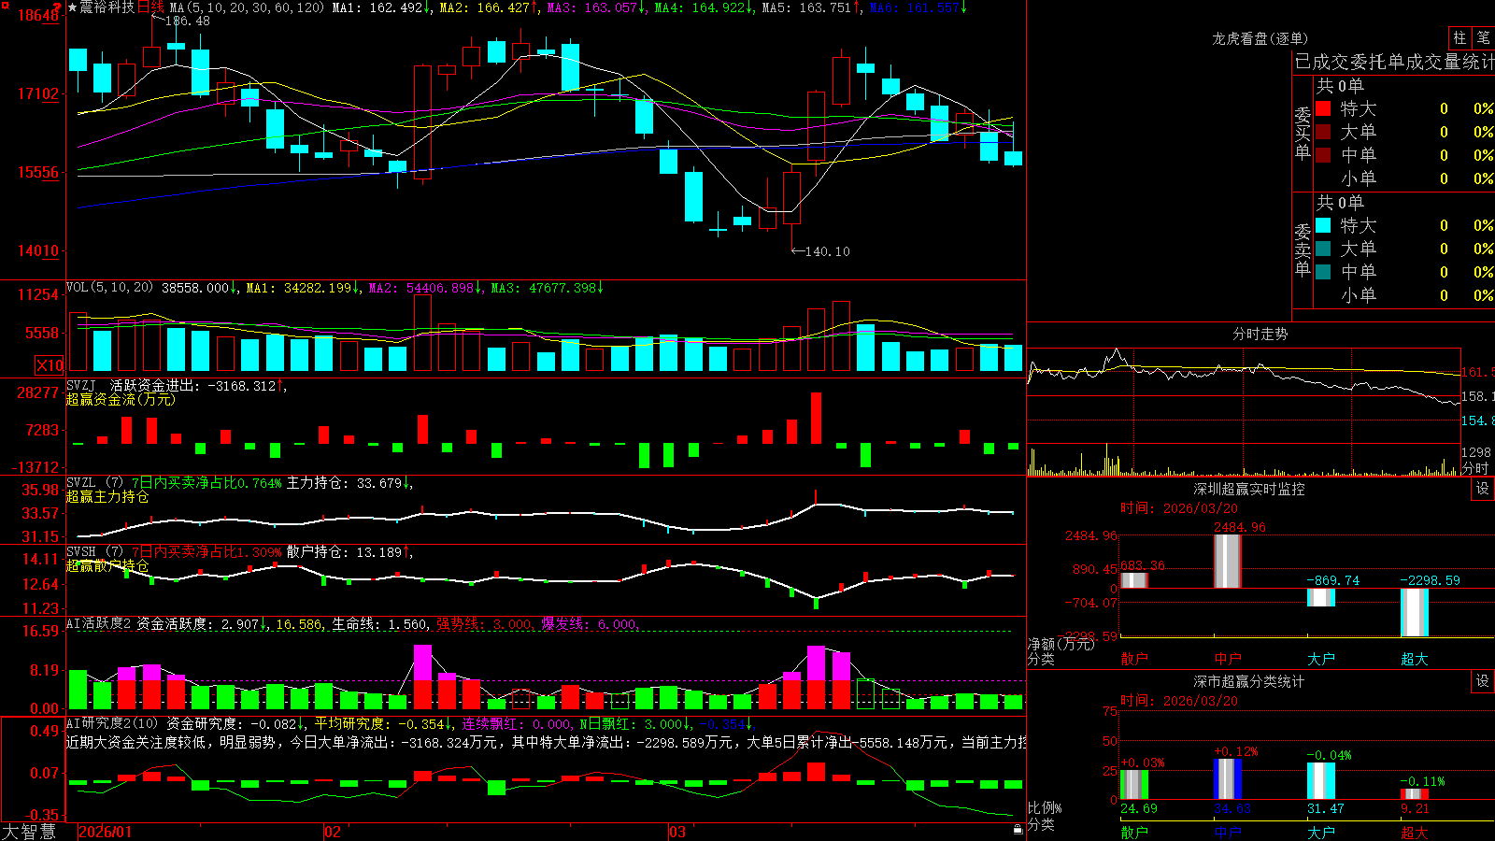Click the blue 中户 34.63 bar in 分类统计
Screen dimensions: 1495x841
(1228, 779)
